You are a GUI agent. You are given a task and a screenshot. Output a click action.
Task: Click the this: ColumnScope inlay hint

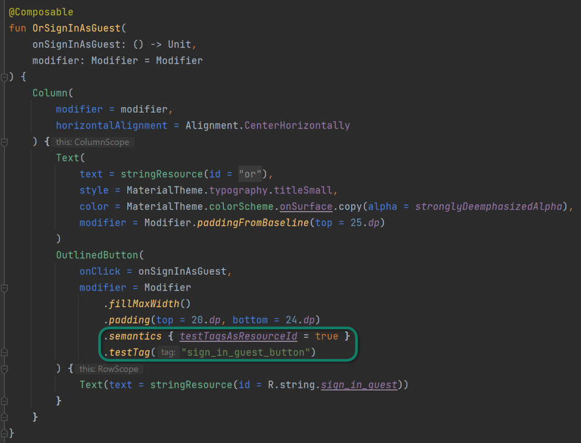pos(93,141)
